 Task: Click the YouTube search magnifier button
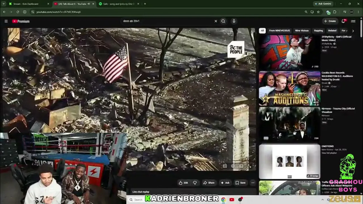(223, 21)
